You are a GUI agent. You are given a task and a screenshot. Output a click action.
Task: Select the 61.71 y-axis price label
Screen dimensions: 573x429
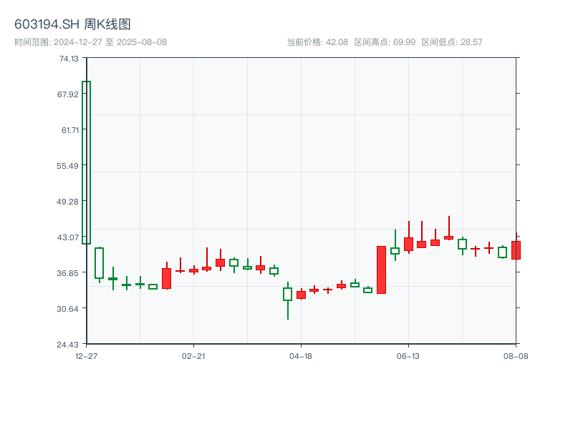tap(69, 130)
